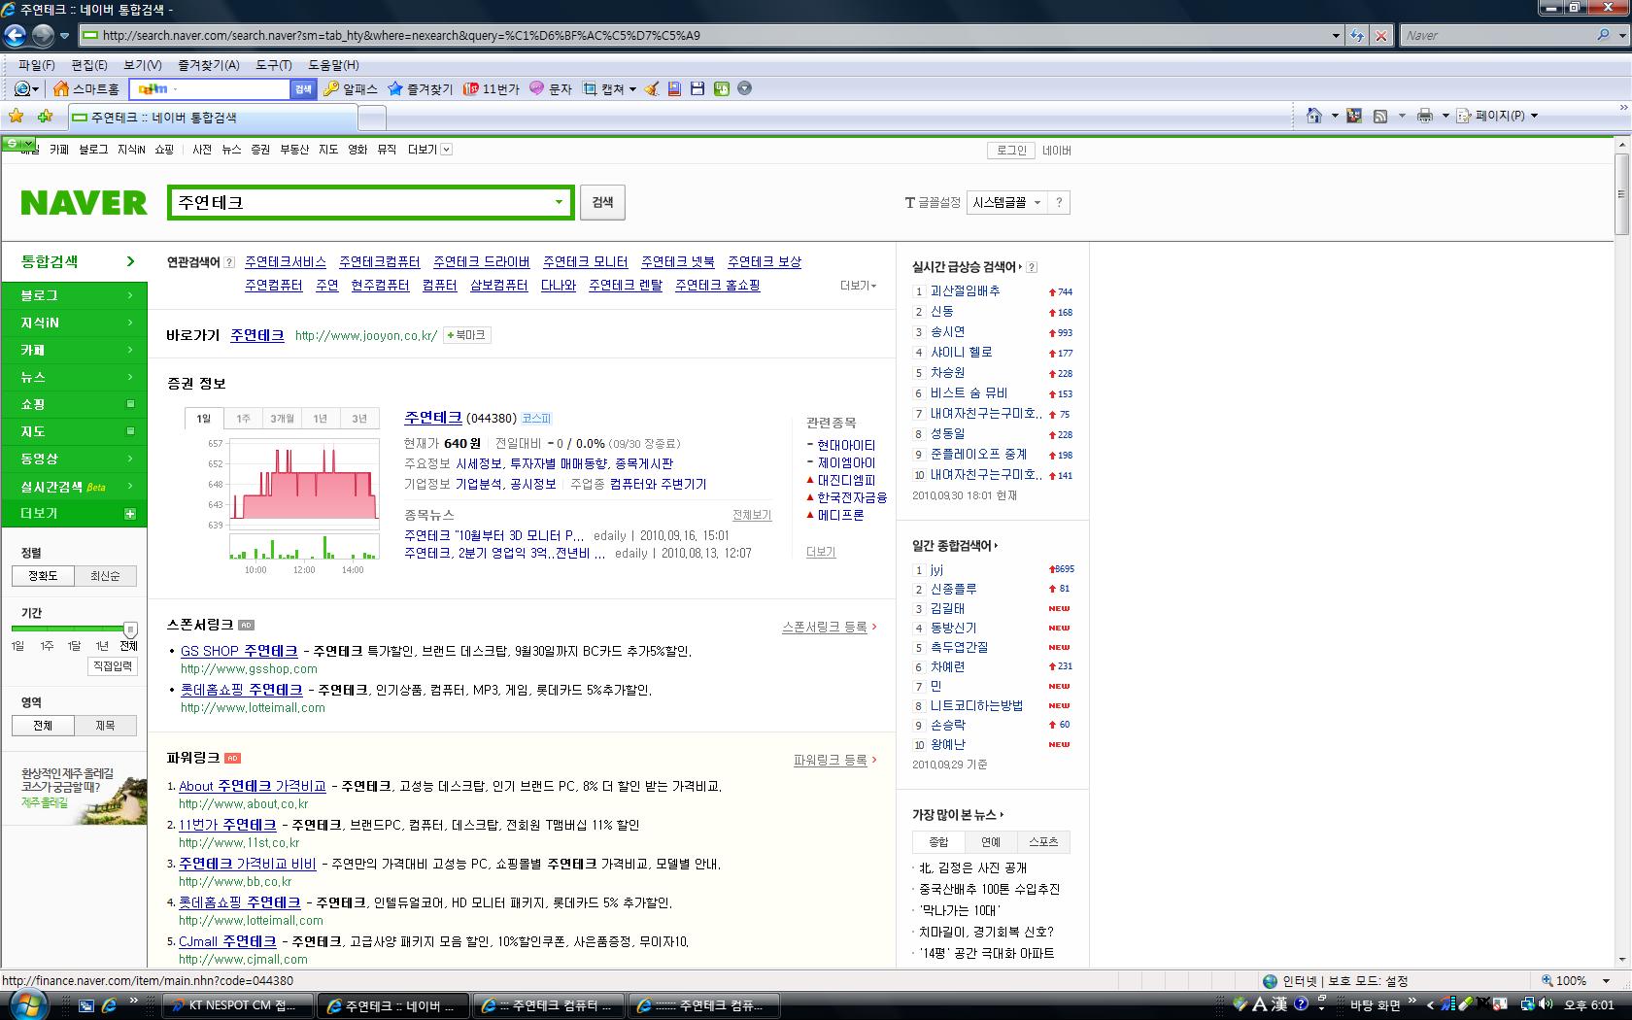Click the 문자 message bubble icon
The height and width of the screenshot is (1020, 1632).
pyautogui.click(x=536, y=88)
